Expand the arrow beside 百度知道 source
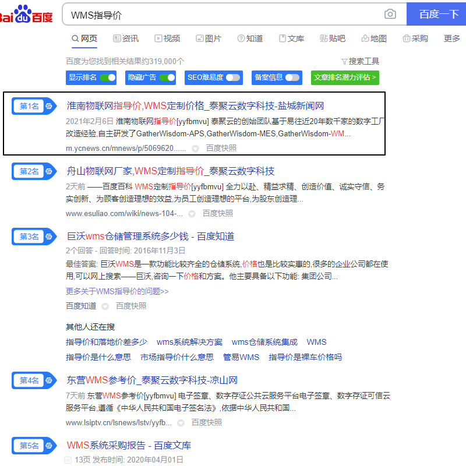The width and height of the screenshot is (466, 466). (x=105, y=306)
